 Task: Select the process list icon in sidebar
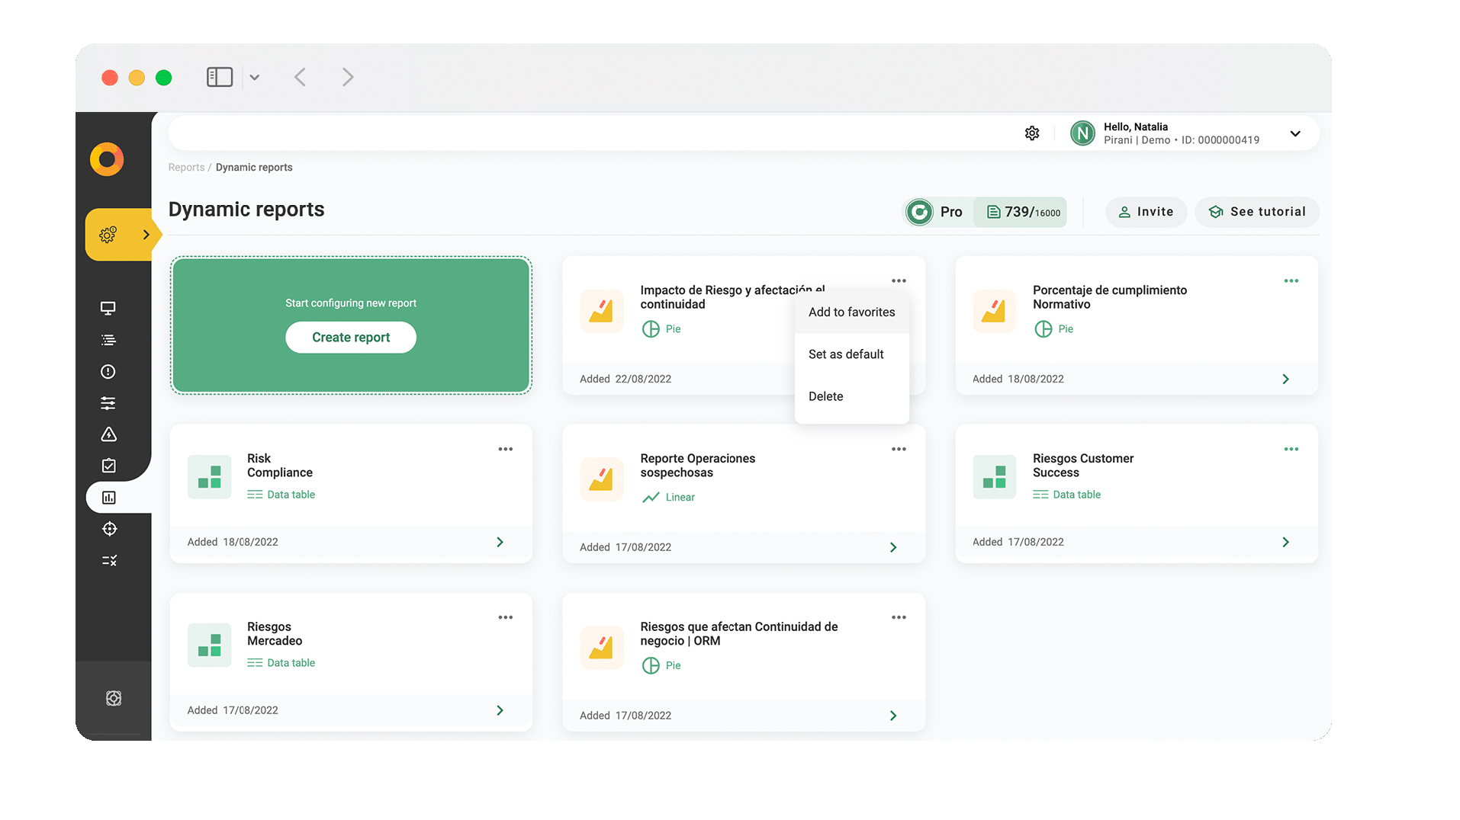pyautogui.click(x=108, y=340)
